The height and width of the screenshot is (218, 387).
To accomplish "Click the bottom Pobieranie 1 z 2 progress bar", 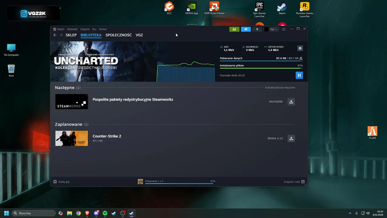I will click(180, 183).
